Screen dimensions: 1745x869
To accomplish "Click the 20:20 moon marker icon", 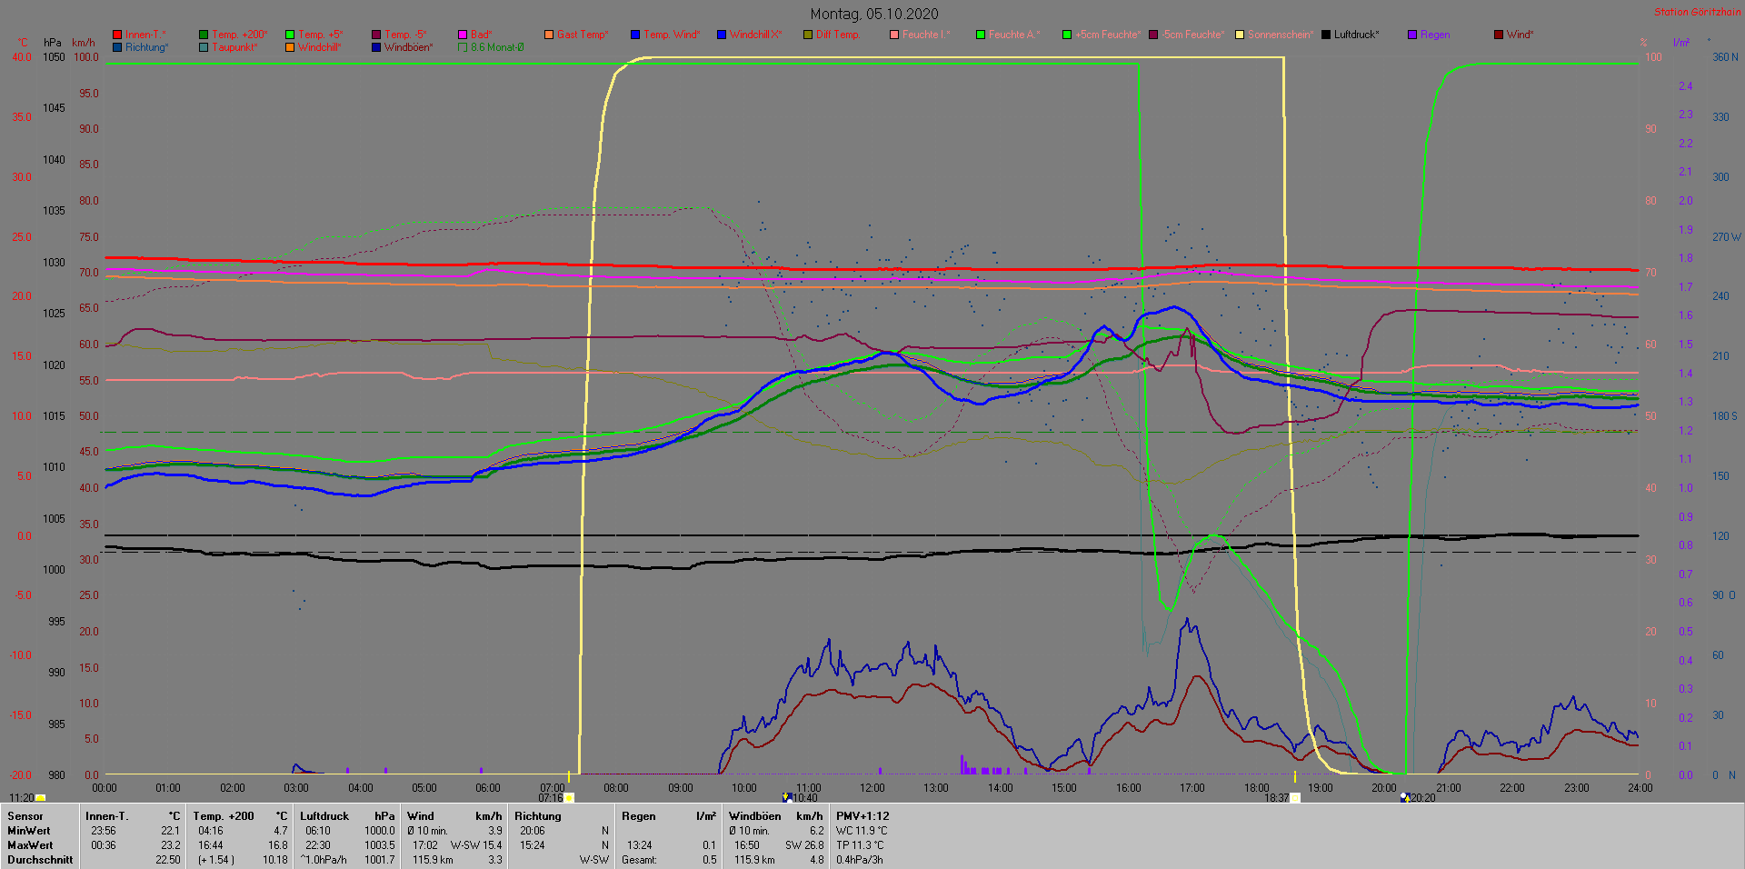I will (x=1405, y=798).
